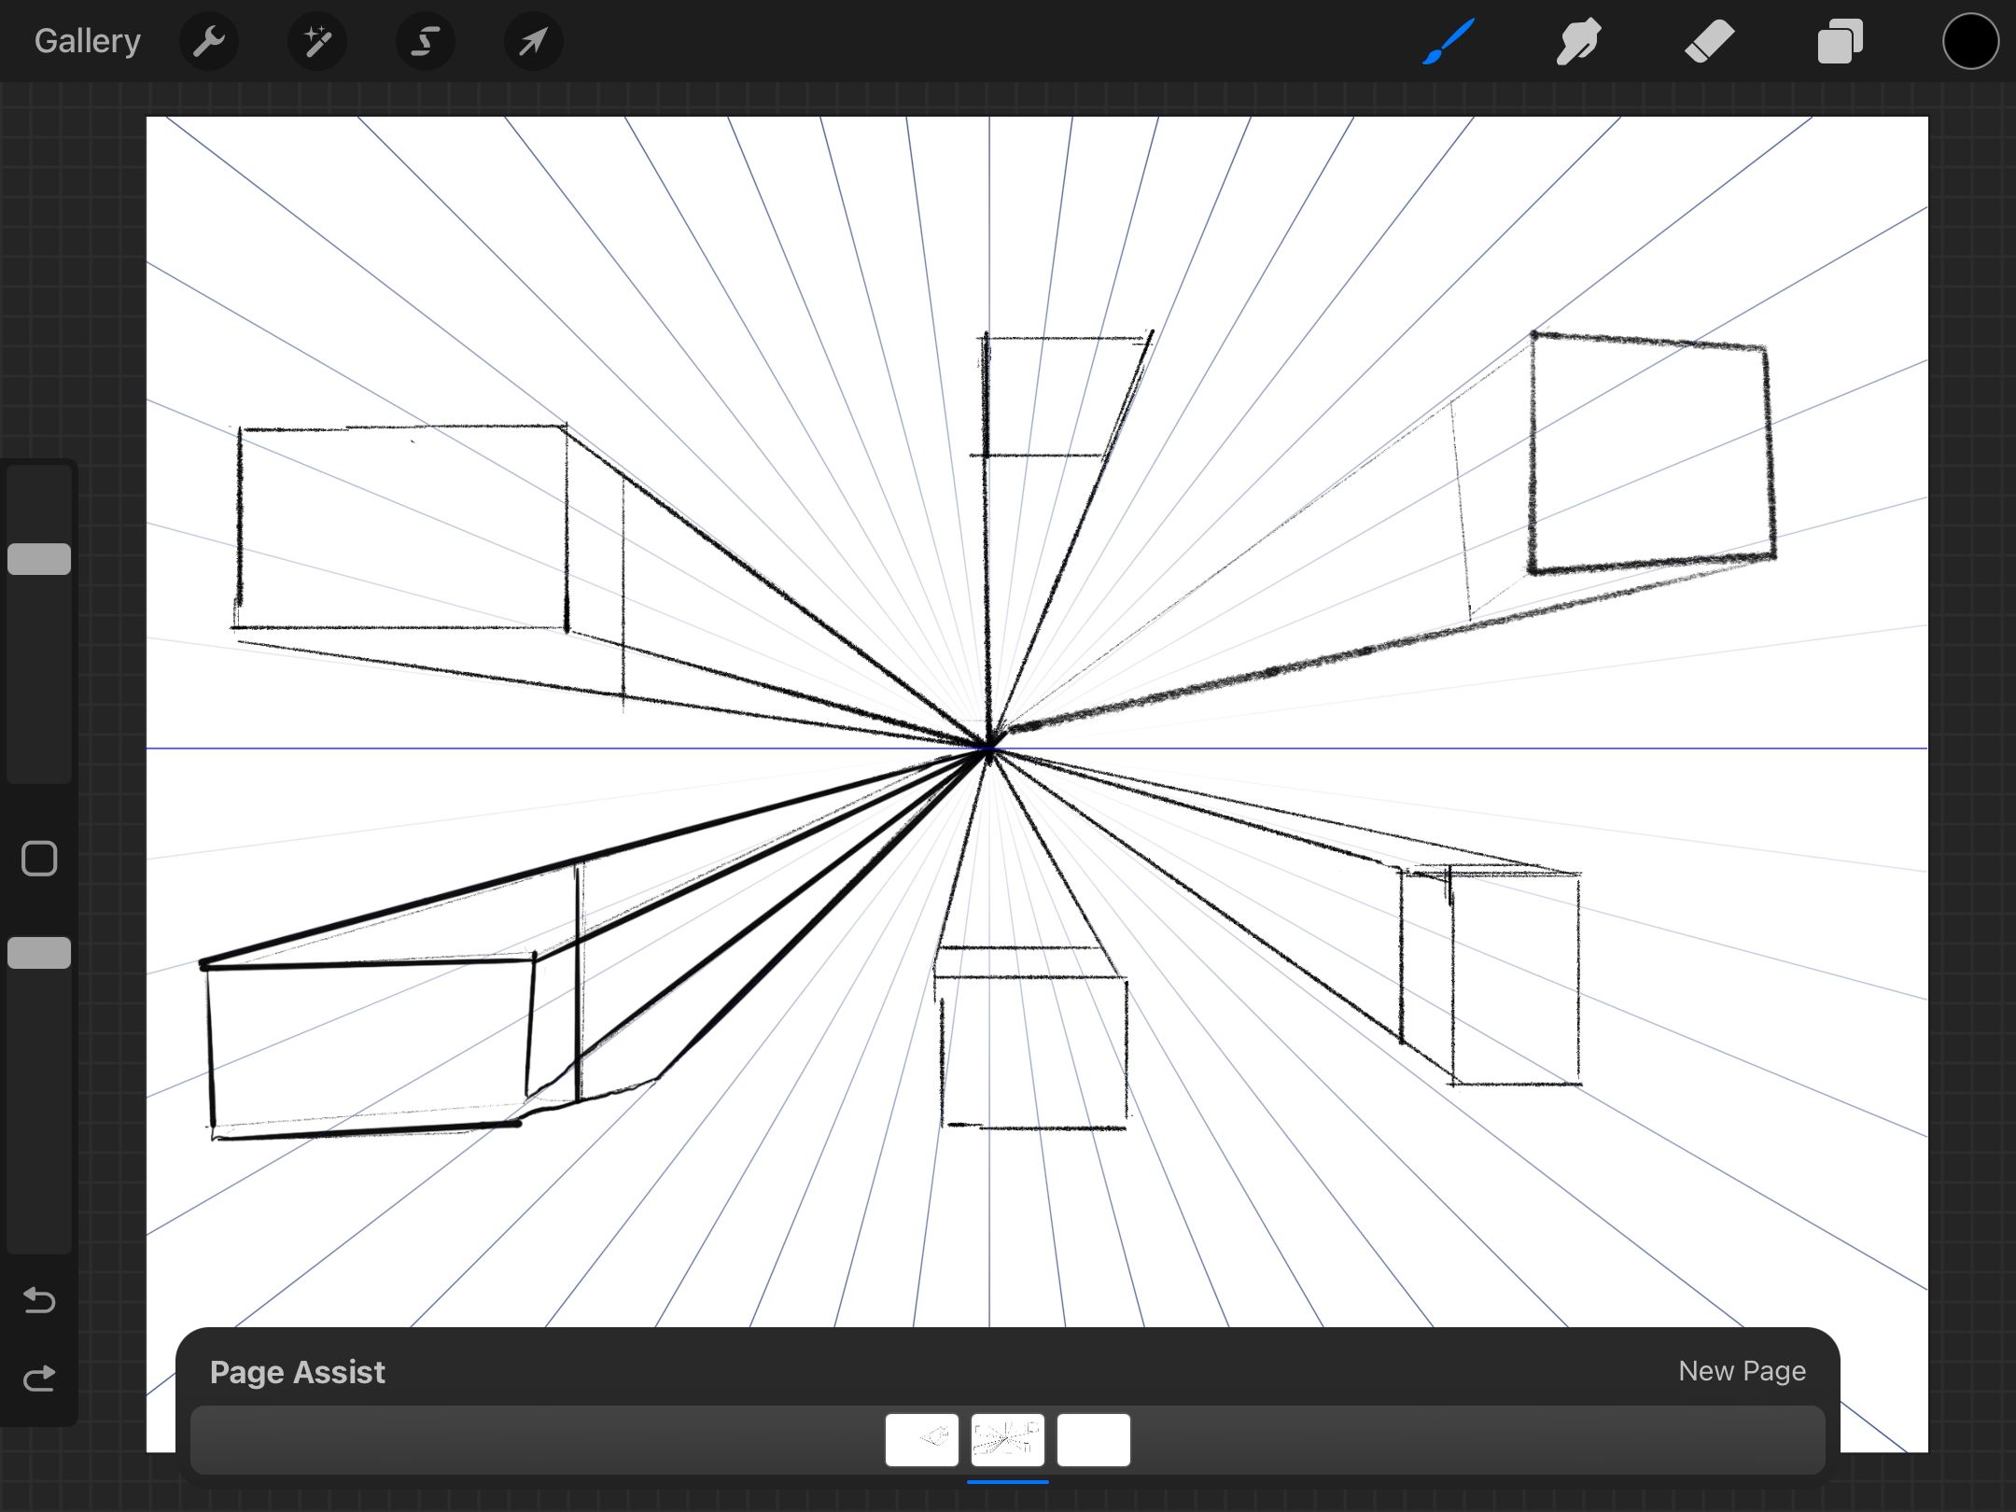The image size is (2016, 1512).
Task: Add a New Page in Page Assist
Action: [x=1742, y=1371]
